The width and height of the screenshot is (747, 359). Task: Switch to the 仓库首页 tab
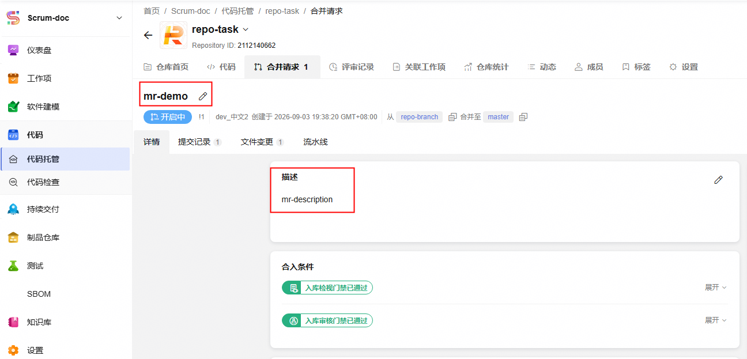166,67
